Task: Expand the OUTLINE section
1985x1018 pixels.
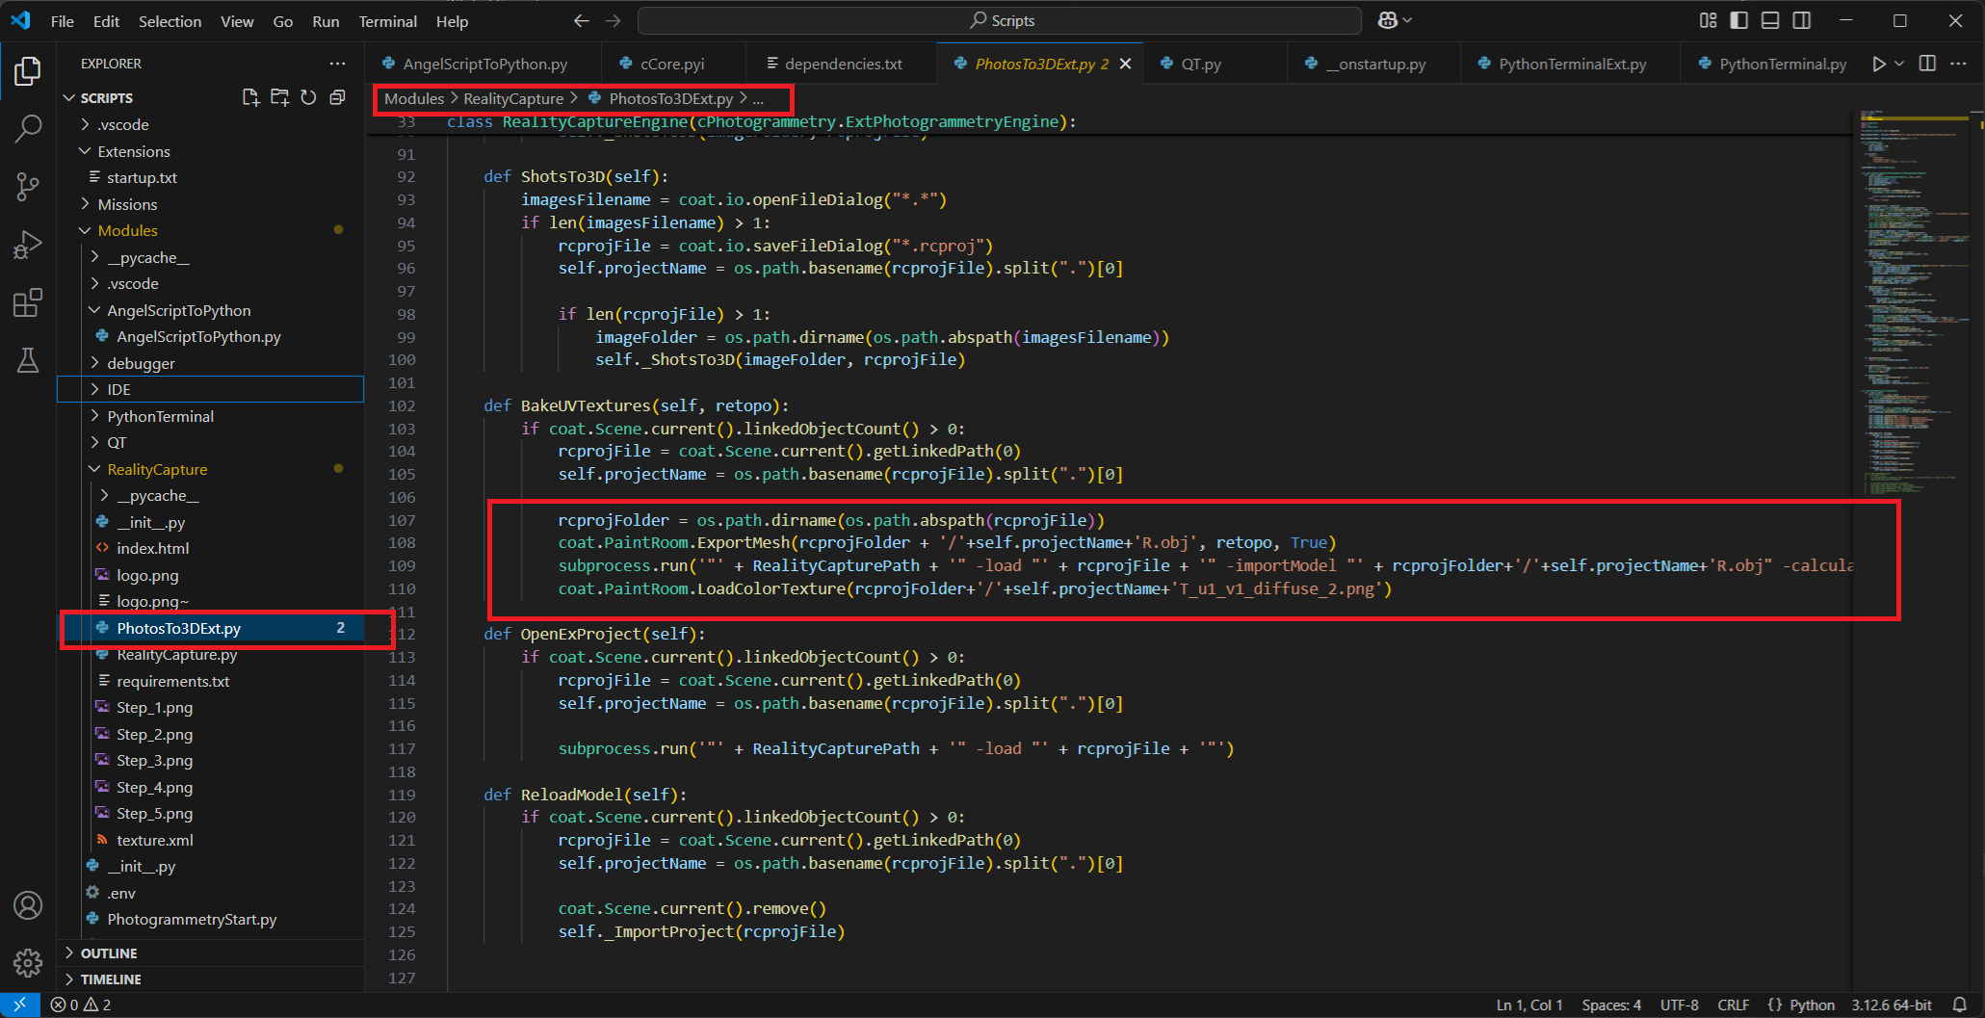Action: 108,953
